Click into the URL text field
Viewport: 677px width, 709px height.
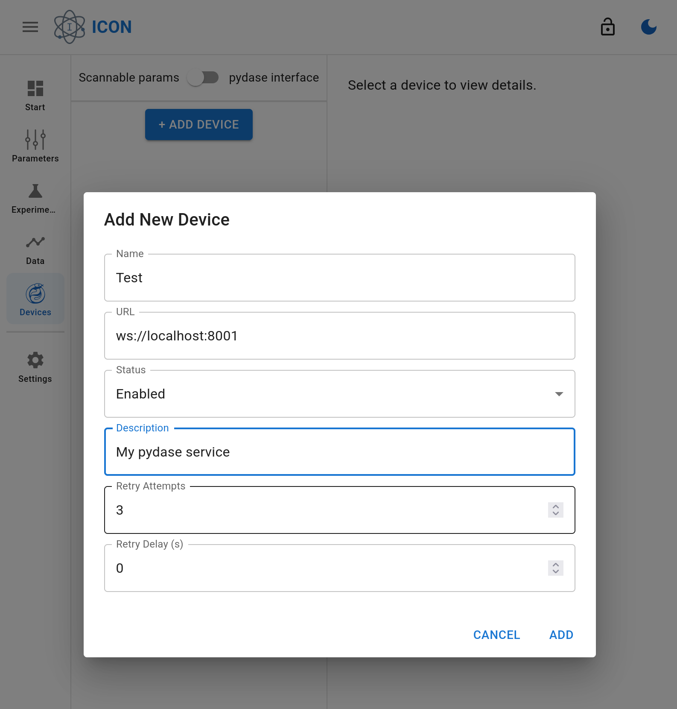click(339, 336)
